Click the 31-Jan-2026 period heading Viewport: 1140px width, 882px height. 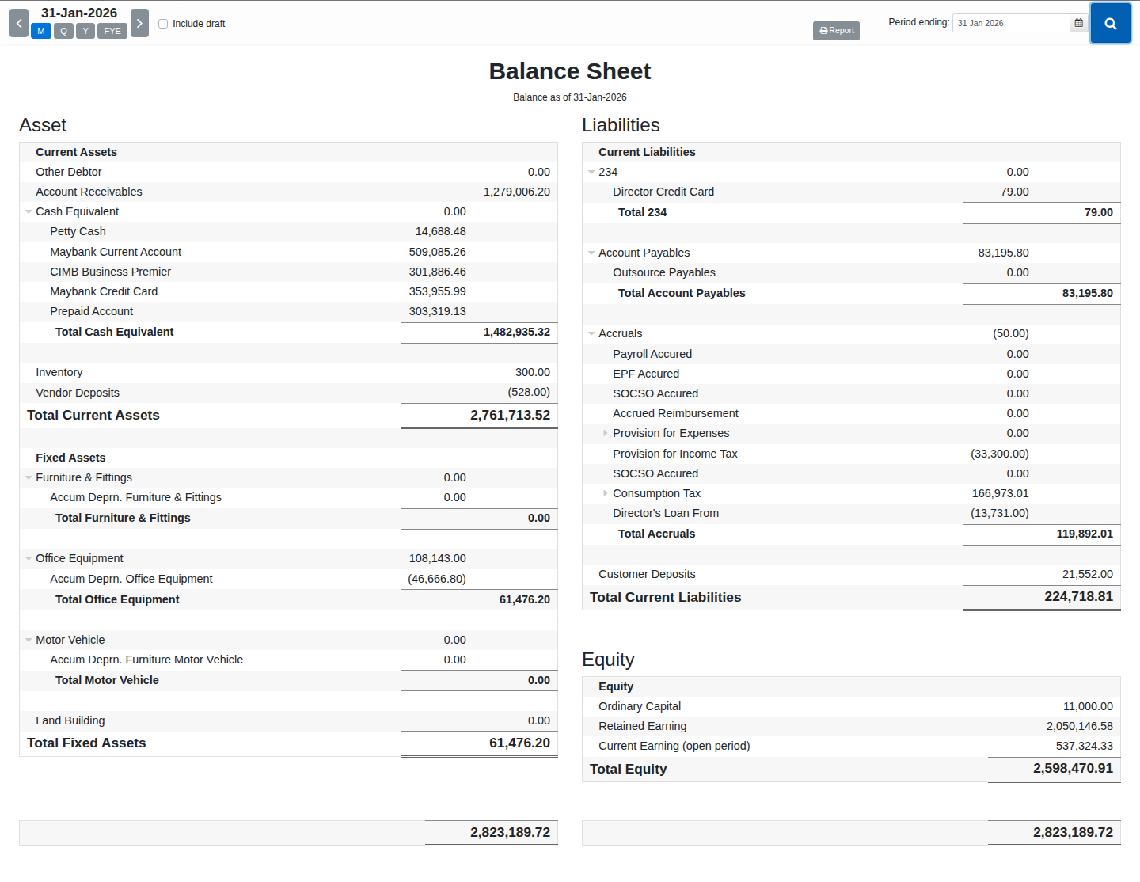[79, 13]
